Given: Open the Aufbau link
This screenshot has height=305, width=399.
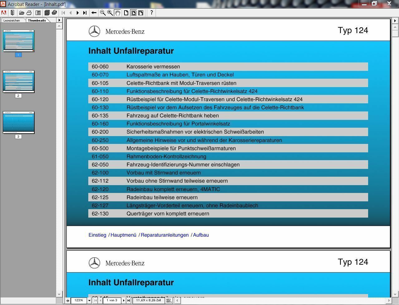Looking at the screenshot, I should pos(201,235).
